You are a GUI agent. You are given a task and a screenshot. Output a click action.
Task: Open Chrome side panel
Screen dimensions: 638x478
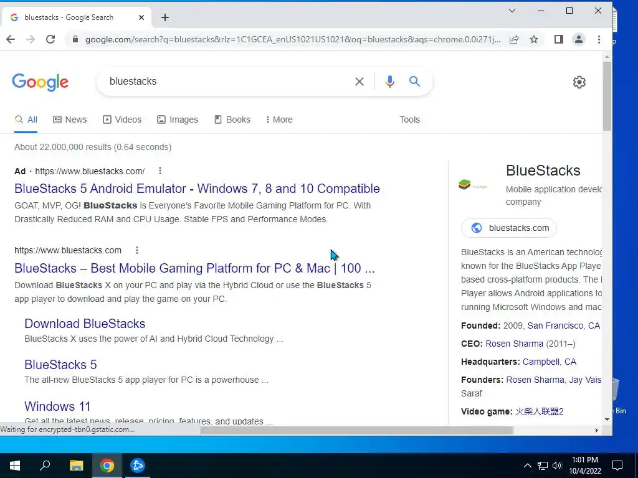click(559, 39)
